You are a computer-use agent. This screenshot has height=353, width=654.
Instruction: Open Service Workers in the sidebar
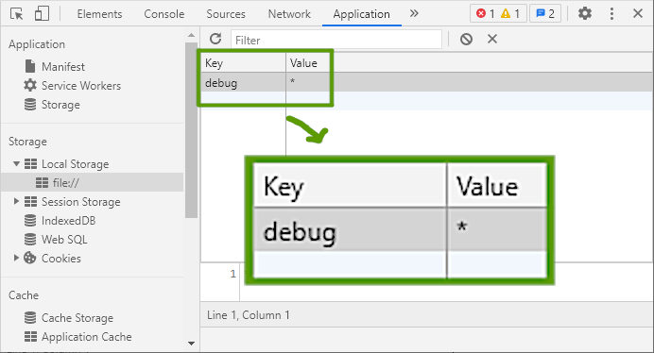(81, 86)
